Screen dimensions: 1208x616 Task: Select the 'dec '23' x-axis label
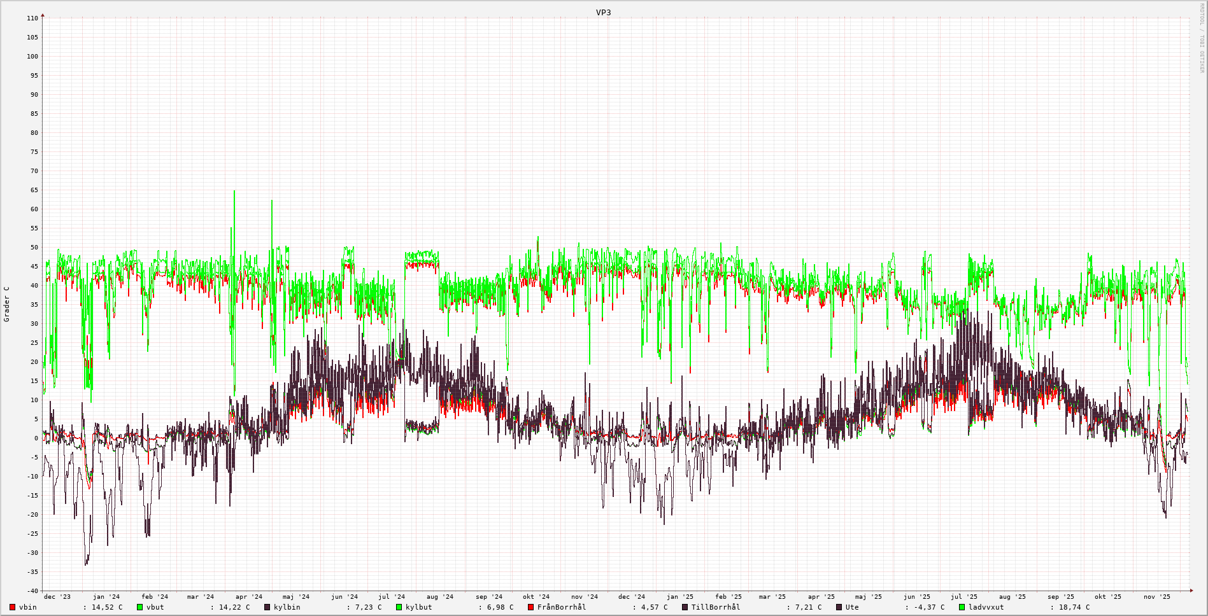[x=57, y=597]
